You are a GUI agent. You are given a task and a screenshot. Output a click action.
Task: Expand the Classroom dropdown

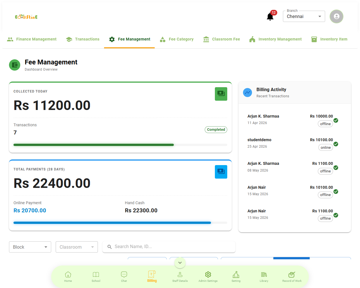pyautogui.click(x=77, y=247)
